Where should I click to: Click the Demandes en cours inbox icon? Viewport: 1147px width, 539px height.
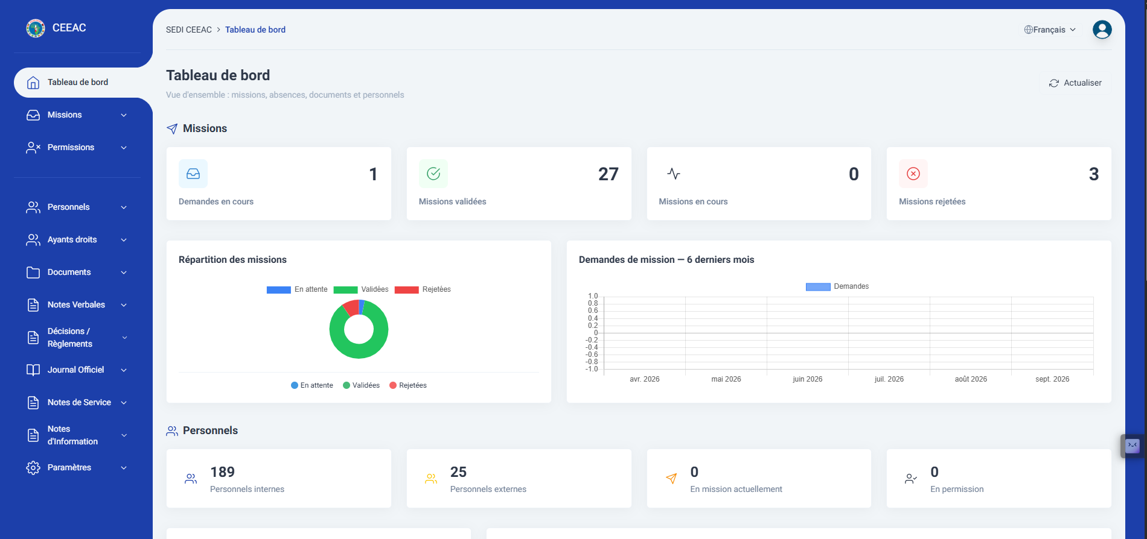coord(193,174)
